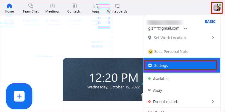Click the grey Away clock icon
Screen dimensions: 225x112
[149, 90]
